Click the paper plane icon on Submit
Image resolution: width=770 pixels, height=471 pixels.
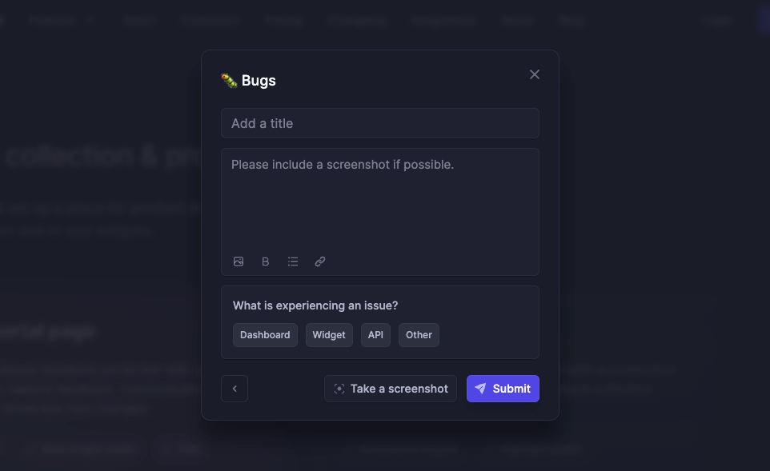click(x=480, y=389)
